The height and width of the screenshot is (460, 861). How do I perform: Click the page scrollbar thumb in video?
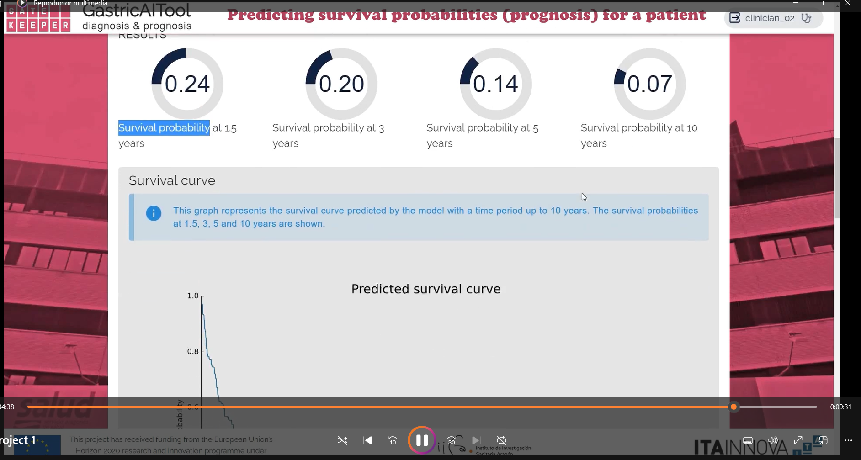click(x=837, y=178)
